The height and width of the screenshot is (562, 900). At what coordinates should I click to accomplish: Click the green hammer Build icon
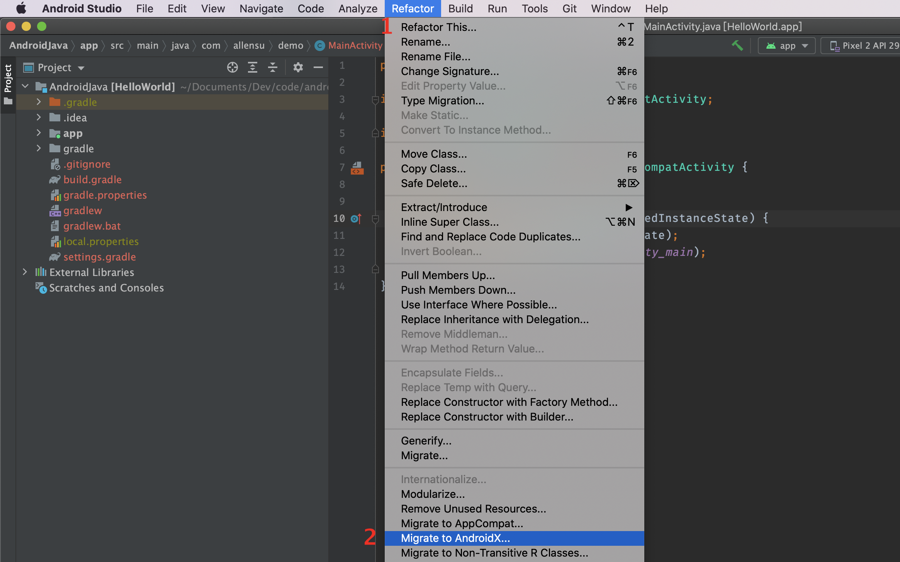click(x=737, y=46)
